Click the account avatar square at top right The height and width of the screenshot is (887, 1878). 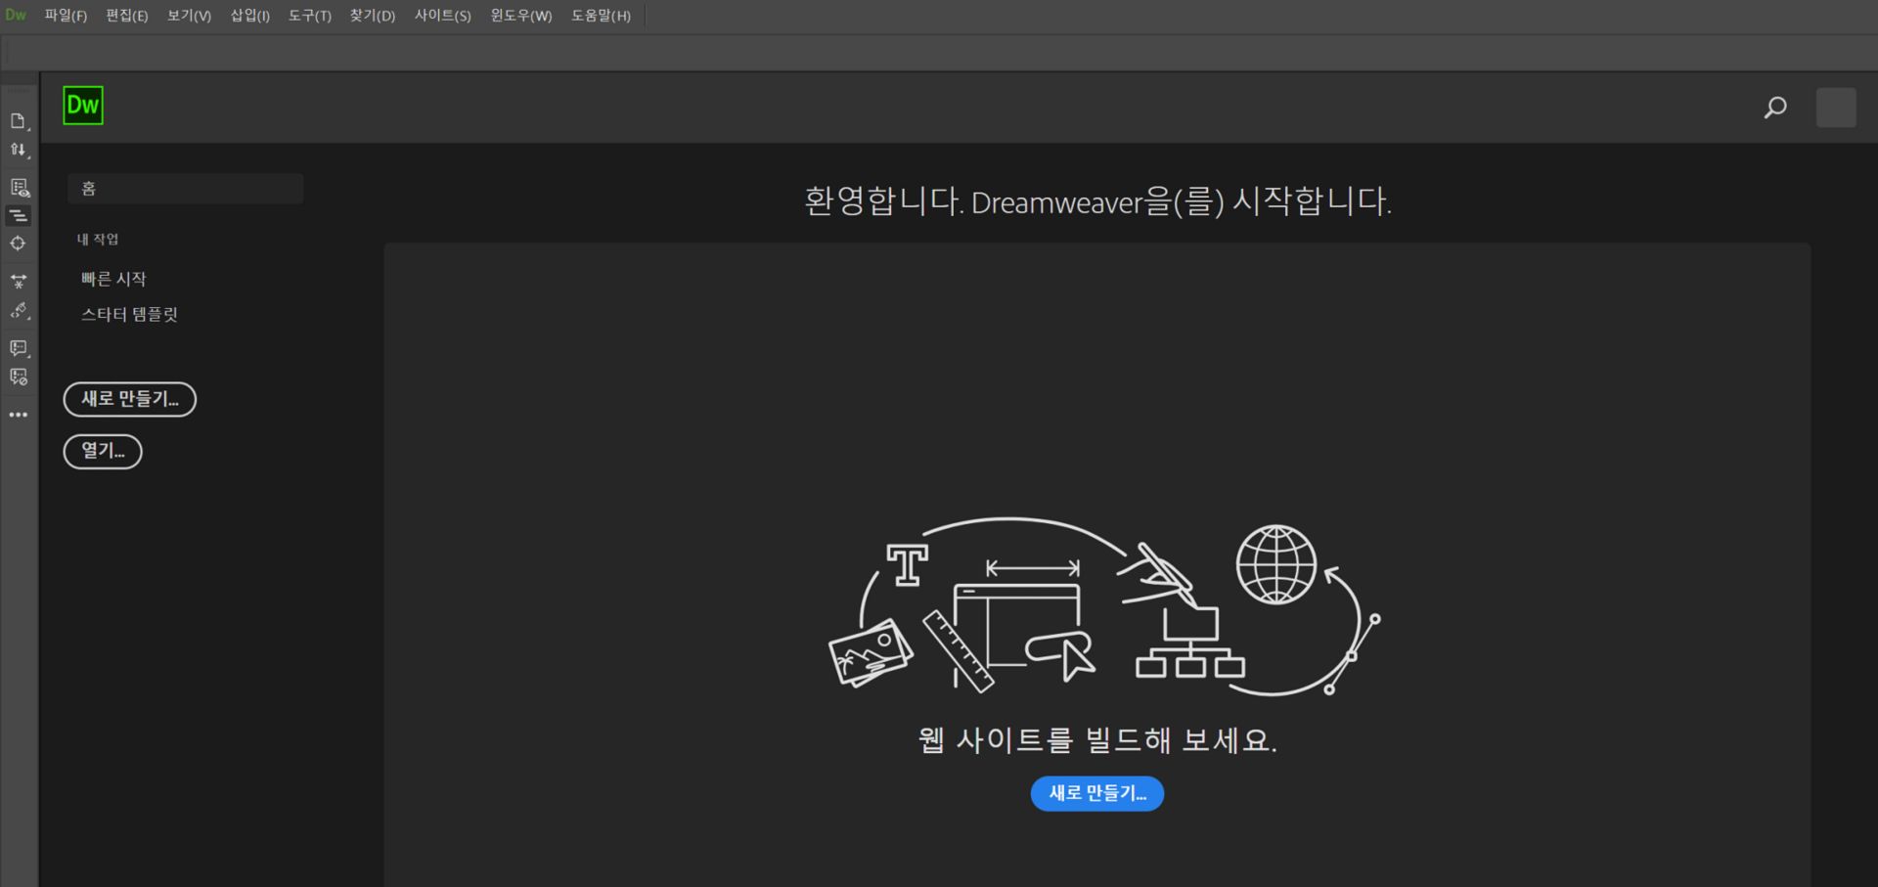coord(1836,108)
